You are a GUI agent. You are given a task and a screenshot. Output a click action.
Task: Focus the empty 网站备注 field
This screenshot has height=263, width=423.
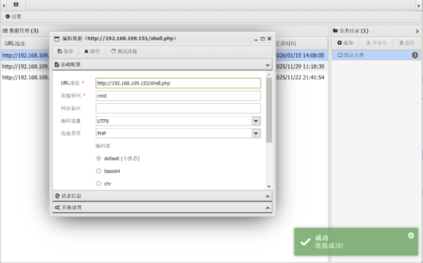pyautogui.click(x=178, y=108)
